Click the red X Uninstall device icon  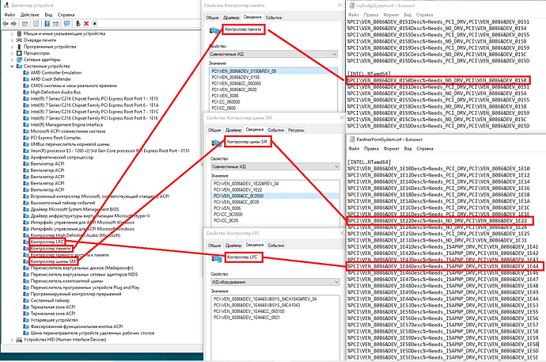pyautogui.click(x=86, y=24)
